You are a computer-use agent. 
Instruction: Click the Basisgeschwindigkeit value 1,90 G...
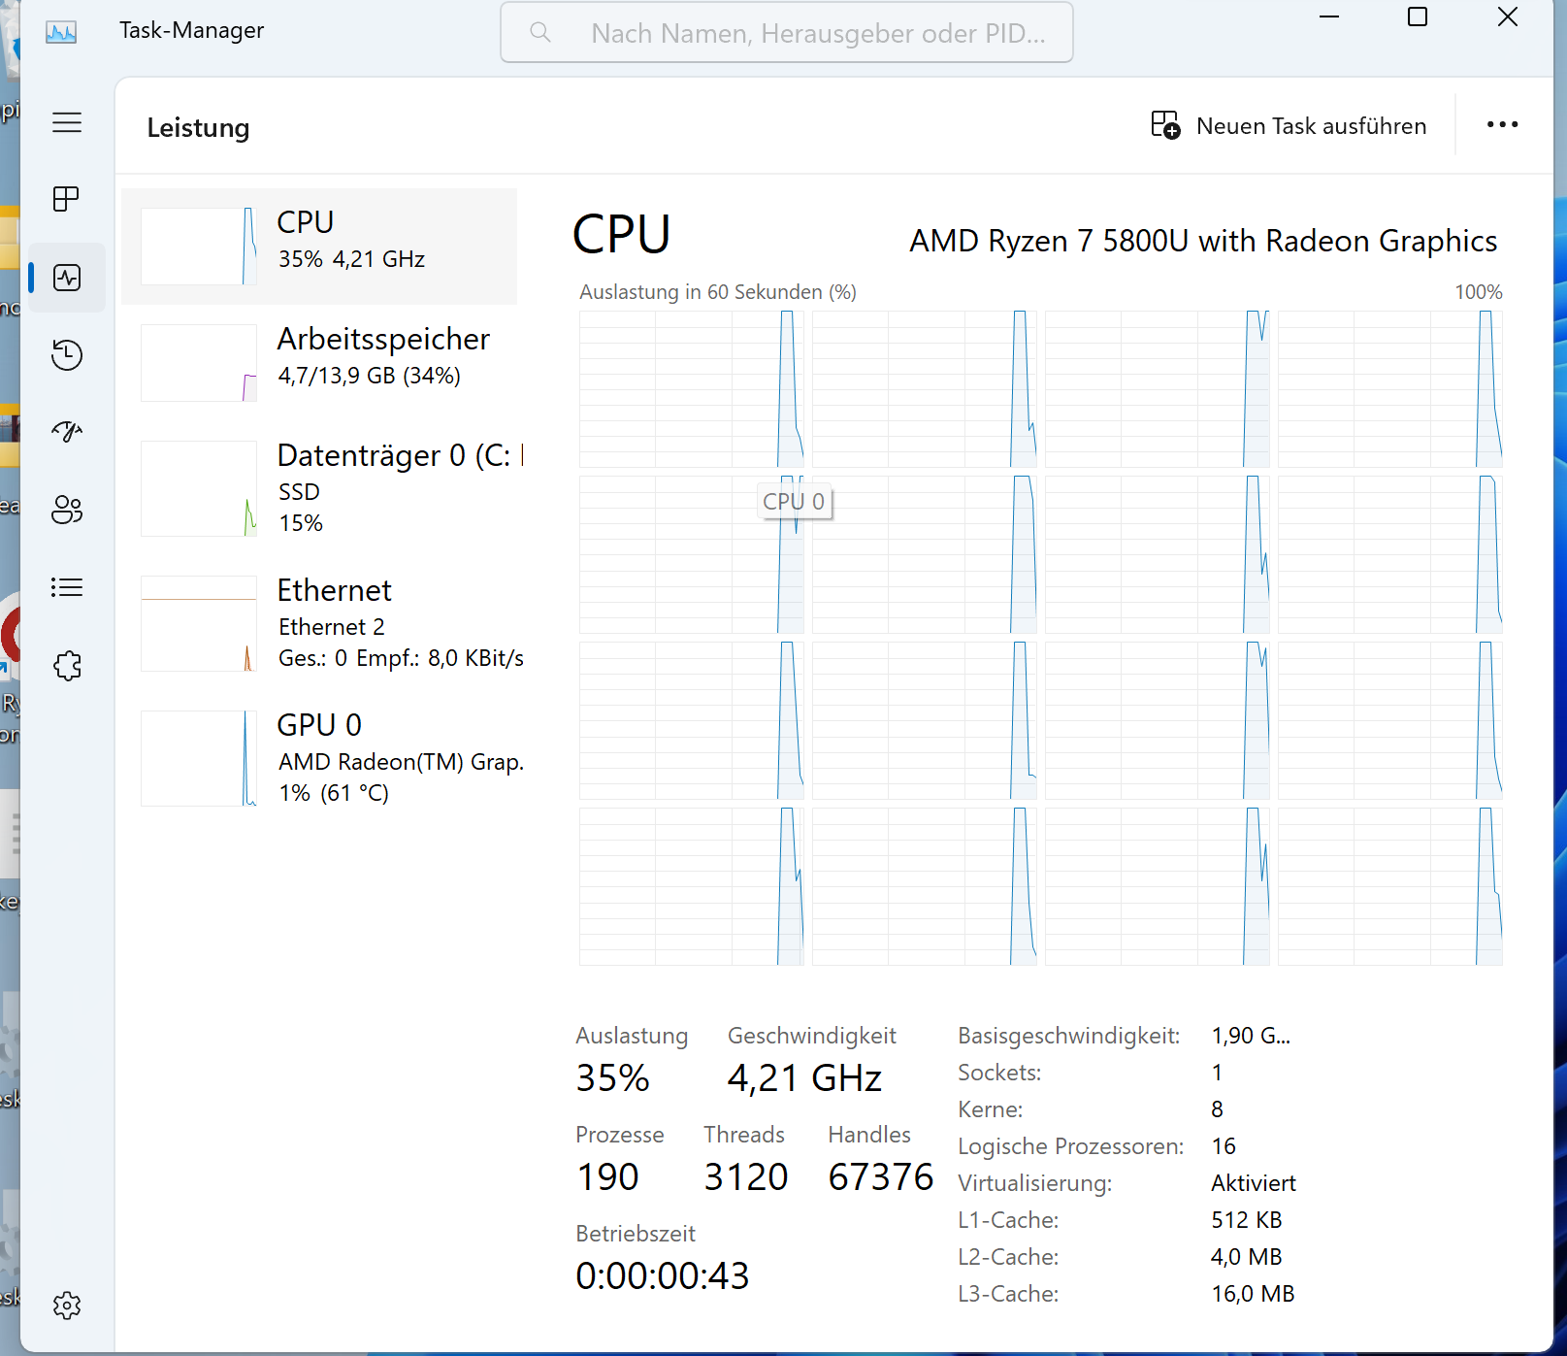point(1251,1036)
